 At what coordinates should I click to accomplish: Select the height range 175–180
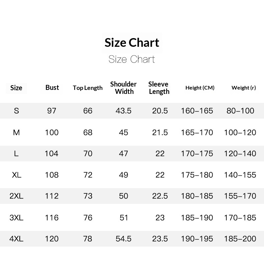197,175
